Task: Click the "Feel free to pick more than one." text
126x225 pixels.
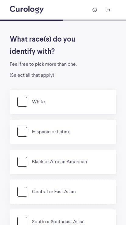Action: pyautogui.click(x=43, y=64)
